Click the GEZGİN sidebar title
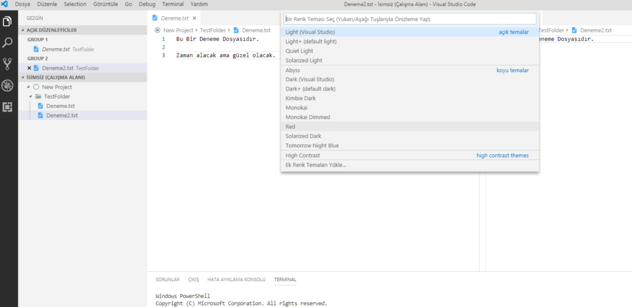Screen dimensions: 632x307 click(x=35, y=18)
